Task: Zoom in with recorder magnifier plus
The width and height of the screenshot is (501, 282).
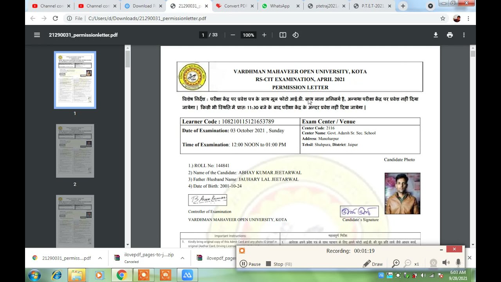Action: pos(396,264)
